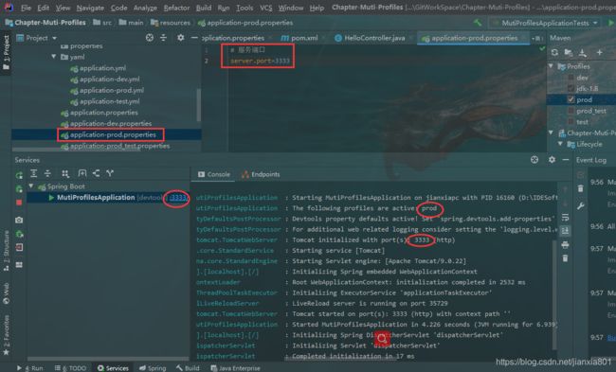Screen dimensions: 616x372
Task: Click the console vertical scrollbar
Action: (x=554, y=294)
